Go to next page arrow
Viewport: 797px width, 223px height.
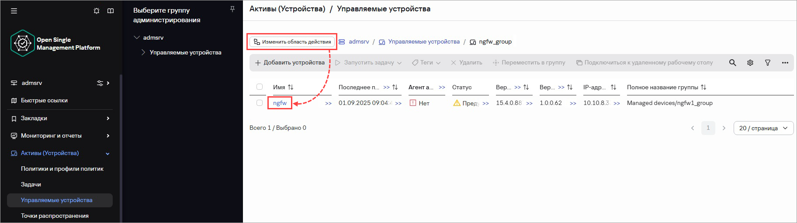click(x=724, y=128)
